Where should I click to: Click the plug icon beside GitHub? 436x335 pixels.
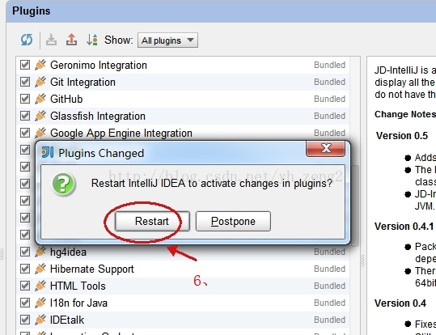click(40, 99)
